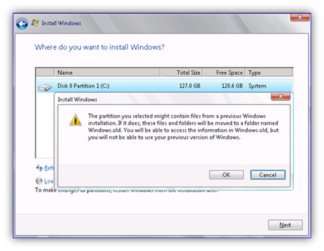Click the Windows.old warning message text
Viewport: 324px width, 251px height.
click(184, 126)
